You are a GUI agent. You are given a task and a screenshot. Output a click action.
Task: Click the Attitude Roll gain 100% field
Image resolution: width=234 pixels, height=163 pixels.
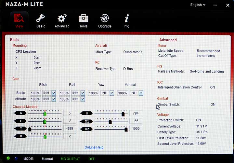[x=64, y=99]
